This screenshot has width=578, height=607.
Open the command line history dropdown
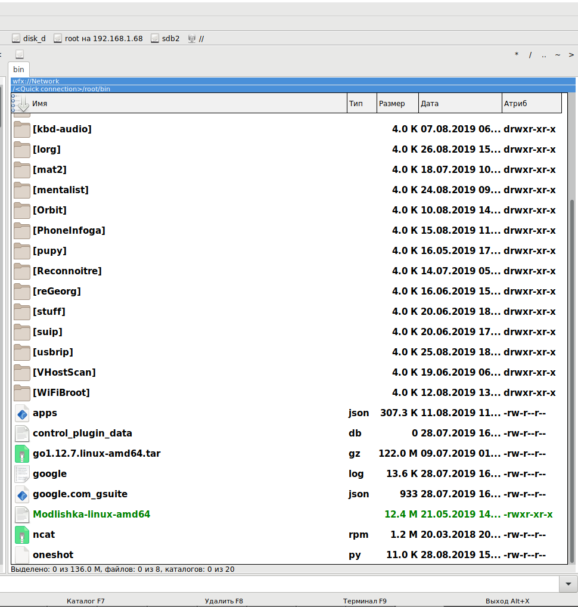[x=568, y=584]
